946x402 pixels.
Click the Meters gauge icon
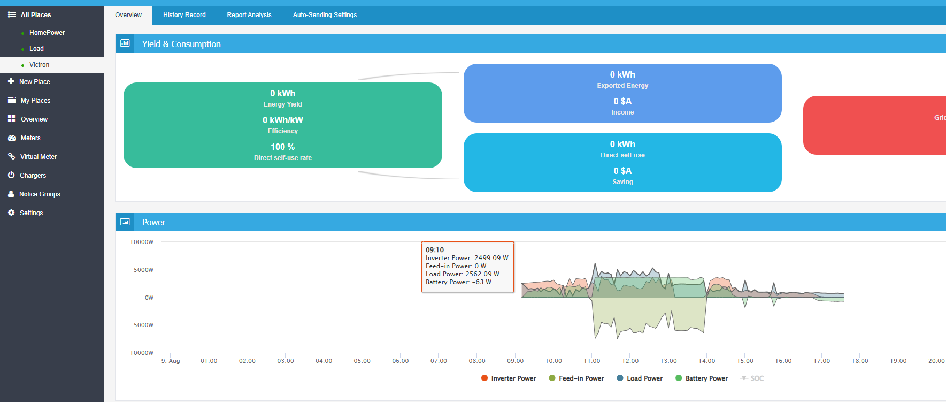(11, 138)
